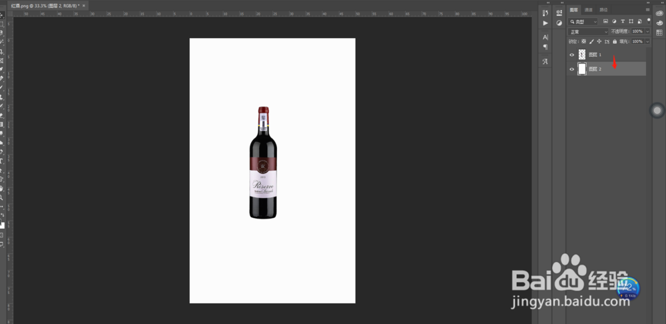This screenshot has height=324, width=666.
Task: Select the 图层 2 layer thumbnail
Action: (x=582, y=69)
